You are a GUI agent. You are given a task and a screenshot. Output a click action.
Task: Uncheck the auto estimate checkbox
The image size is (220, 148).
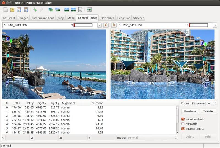[183, 129]
